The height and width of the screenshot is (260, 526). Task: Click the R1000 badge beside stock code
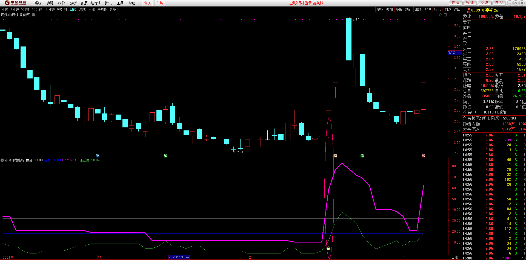click(x=469, y=10)
